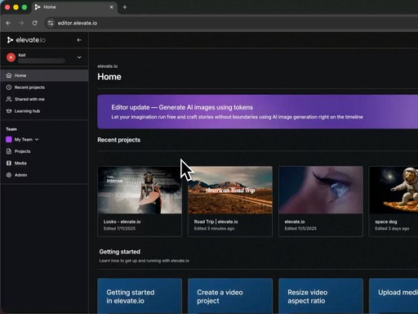Click the Editor update AI images banner
418x314 pixels.
point(257,112)
